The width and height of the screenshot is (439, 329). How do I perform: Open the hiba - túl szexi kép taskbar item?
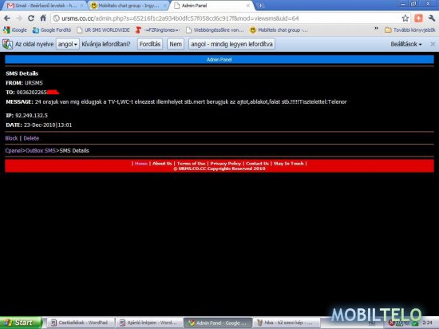point(287,323)
